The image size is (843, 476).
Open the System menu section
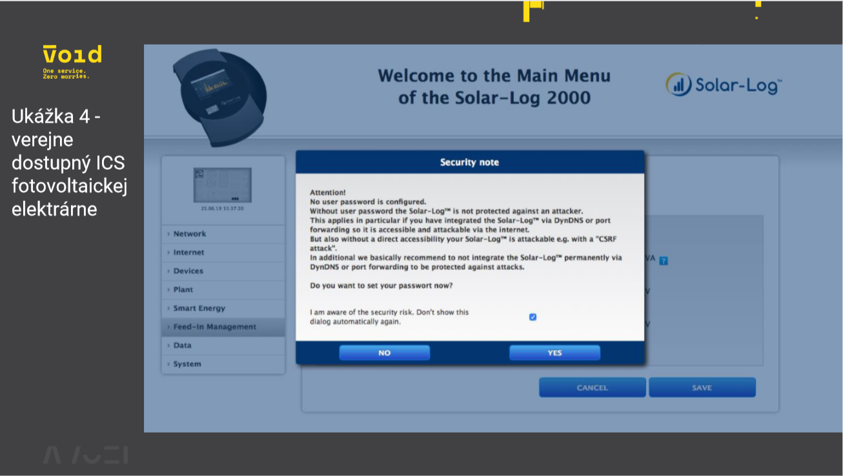point(223,364)
